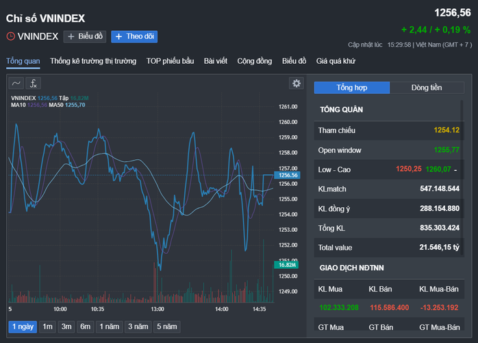Open the TOP phiếu bầu tab
The image size is (478, 343).
coord(170,61)
